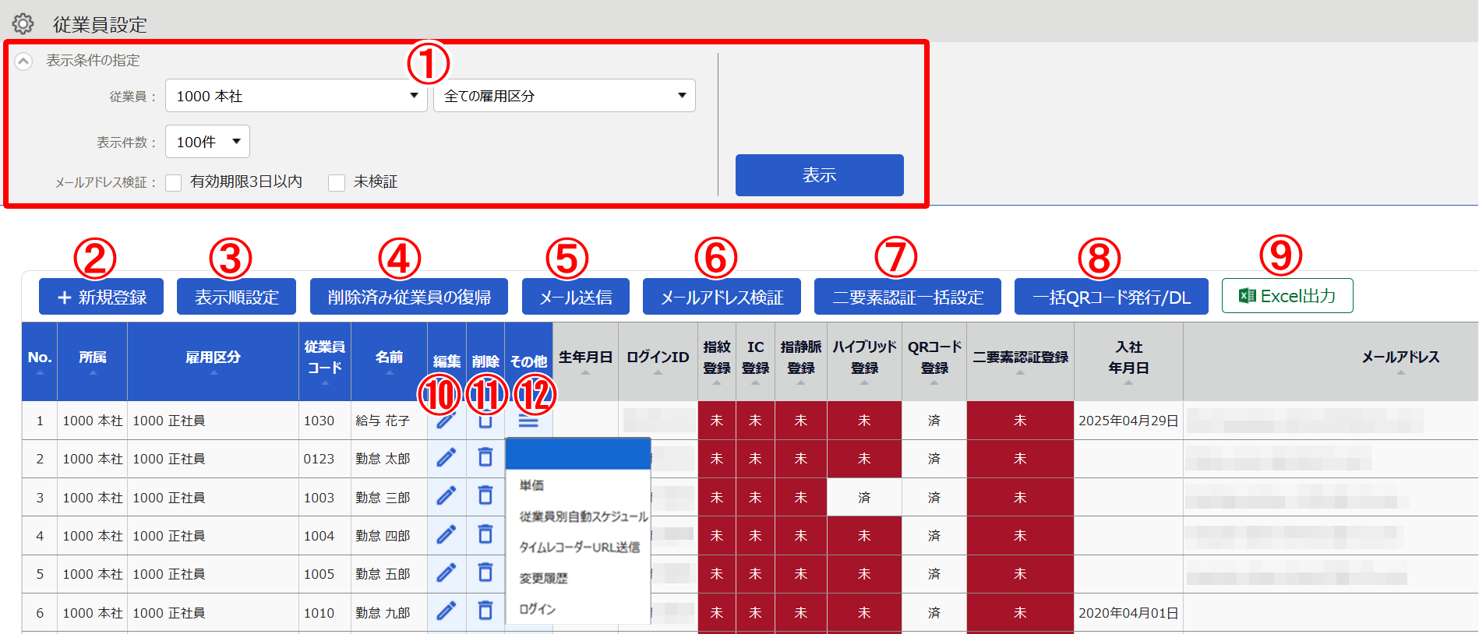Edit employee 勤怠 太郎 with the pencil icon

447,457
